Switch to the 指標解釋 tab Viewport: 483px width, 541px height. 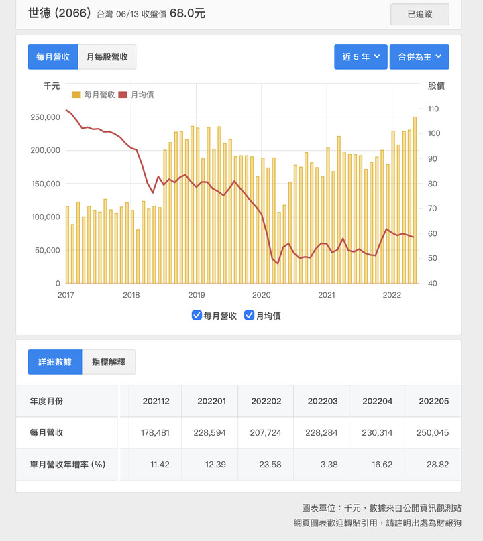[109, 362]
